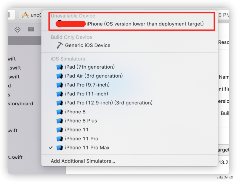Image resolution: width=237 pixels, height=182 pixels.
Task: Click simulator icon beside iPad Pro (11-inch)
Action: click(60, 94)
